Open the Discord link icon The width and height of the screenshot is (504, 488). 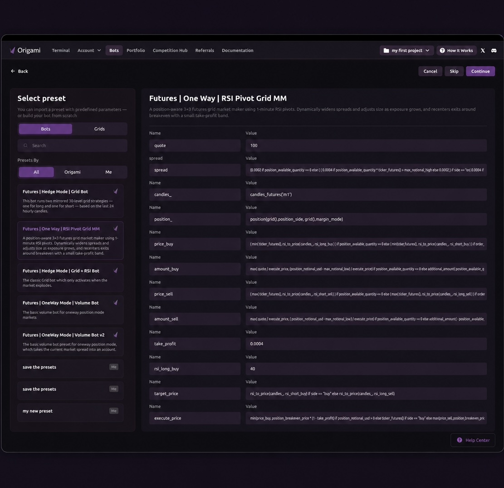[x=494, y=50]
